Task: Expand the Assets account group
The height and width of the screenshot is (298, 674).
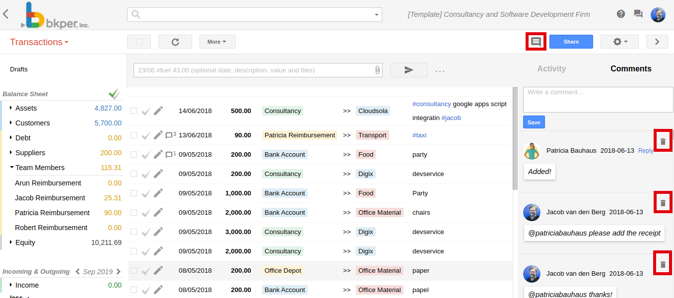Action: click(11, 108)
